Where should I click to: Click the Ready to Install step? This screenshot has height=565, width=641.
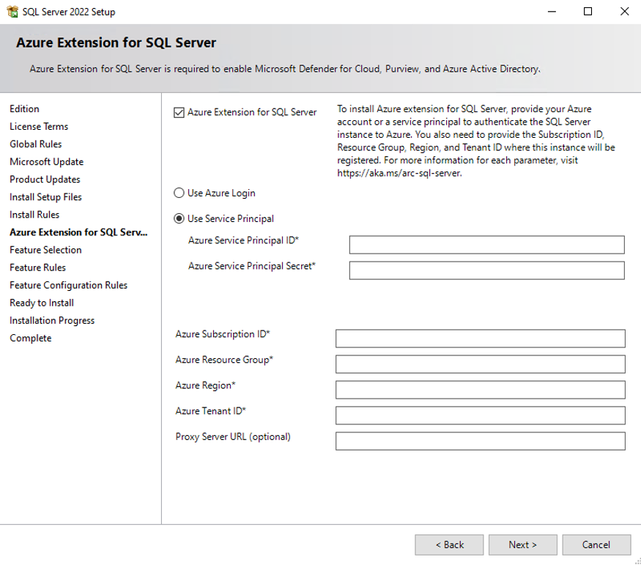(x=42, y=303)
